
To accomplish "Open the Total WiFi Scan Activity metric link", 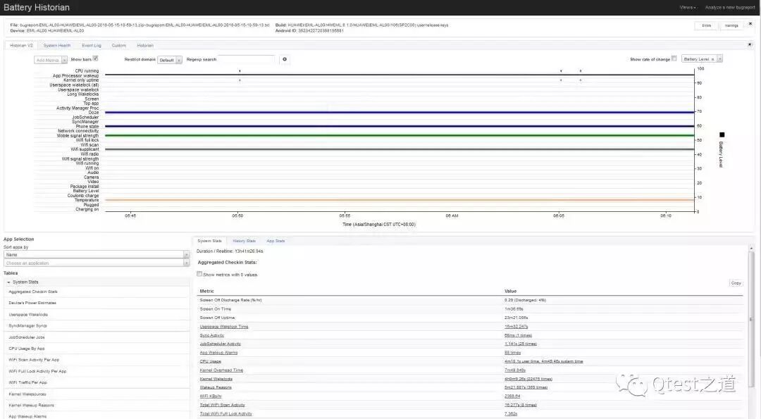I will coord(222,405).
